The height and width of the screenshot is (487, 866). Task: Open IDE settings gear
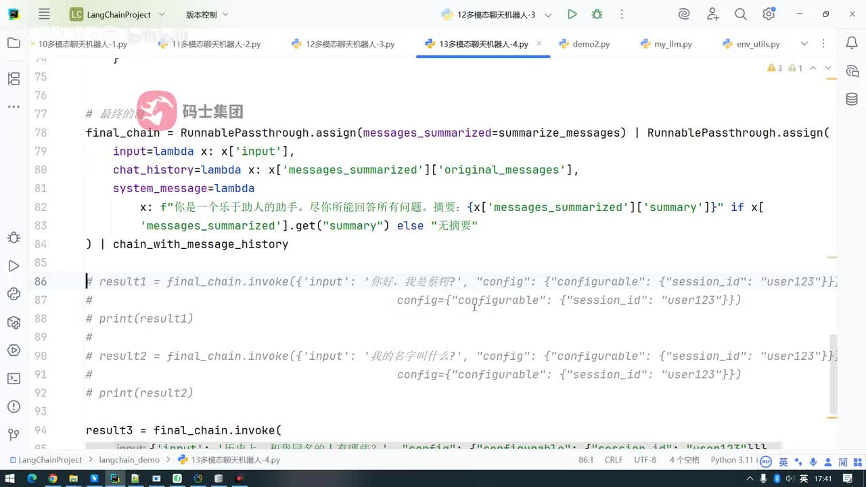tap(769, 14)
